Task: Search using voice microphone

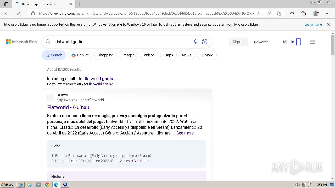Action: tap(195, 42)
